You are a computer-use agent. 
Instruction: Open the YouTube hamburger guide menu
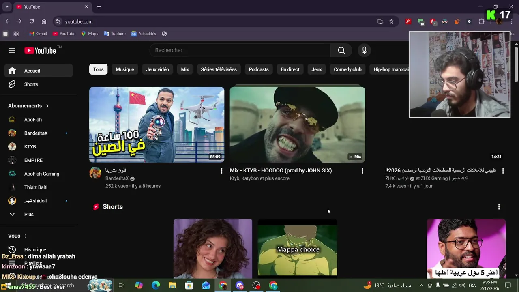pyautogui.click(x=12, y=50)
